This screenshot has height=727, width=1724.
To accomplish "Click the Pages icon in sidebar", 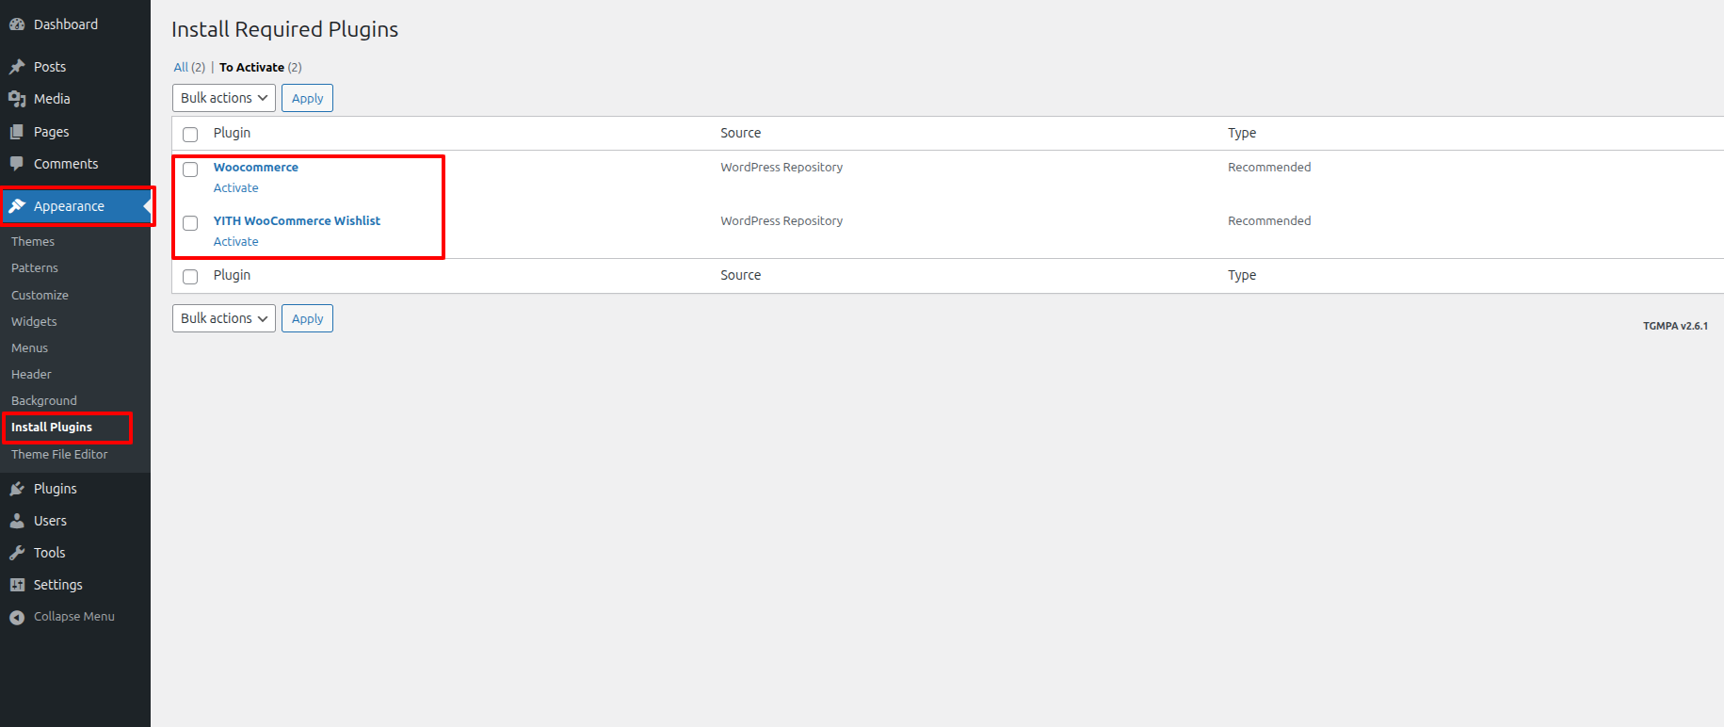I will 17,132.
